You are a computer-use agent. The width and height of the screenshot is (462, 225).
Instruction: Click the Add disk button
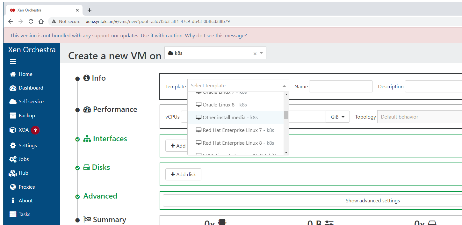click(x=183, y=174)
